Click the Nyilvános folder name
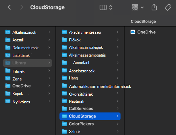 21,102
